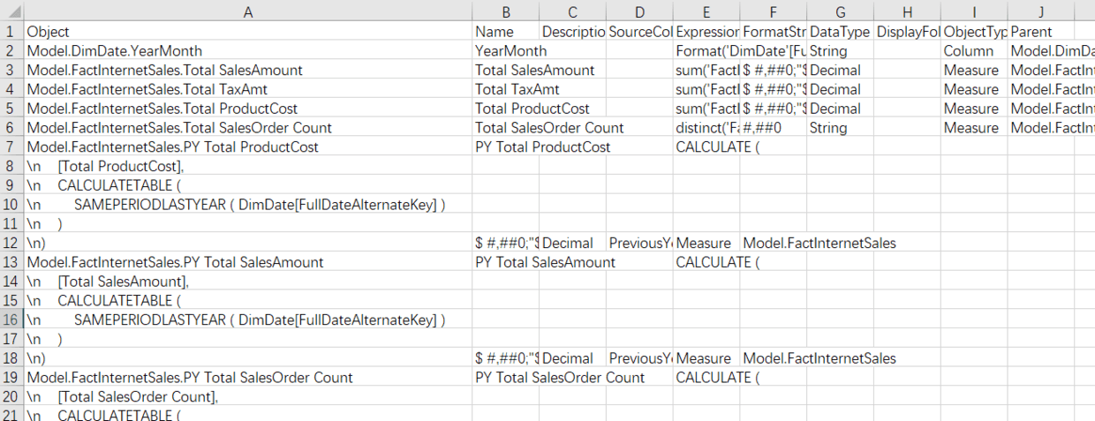Select column F header
The image size is (1095, 421).
pos(774,11)
